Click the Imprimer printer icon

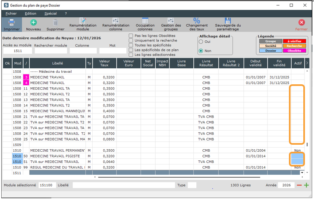click(x=12, y=23)
